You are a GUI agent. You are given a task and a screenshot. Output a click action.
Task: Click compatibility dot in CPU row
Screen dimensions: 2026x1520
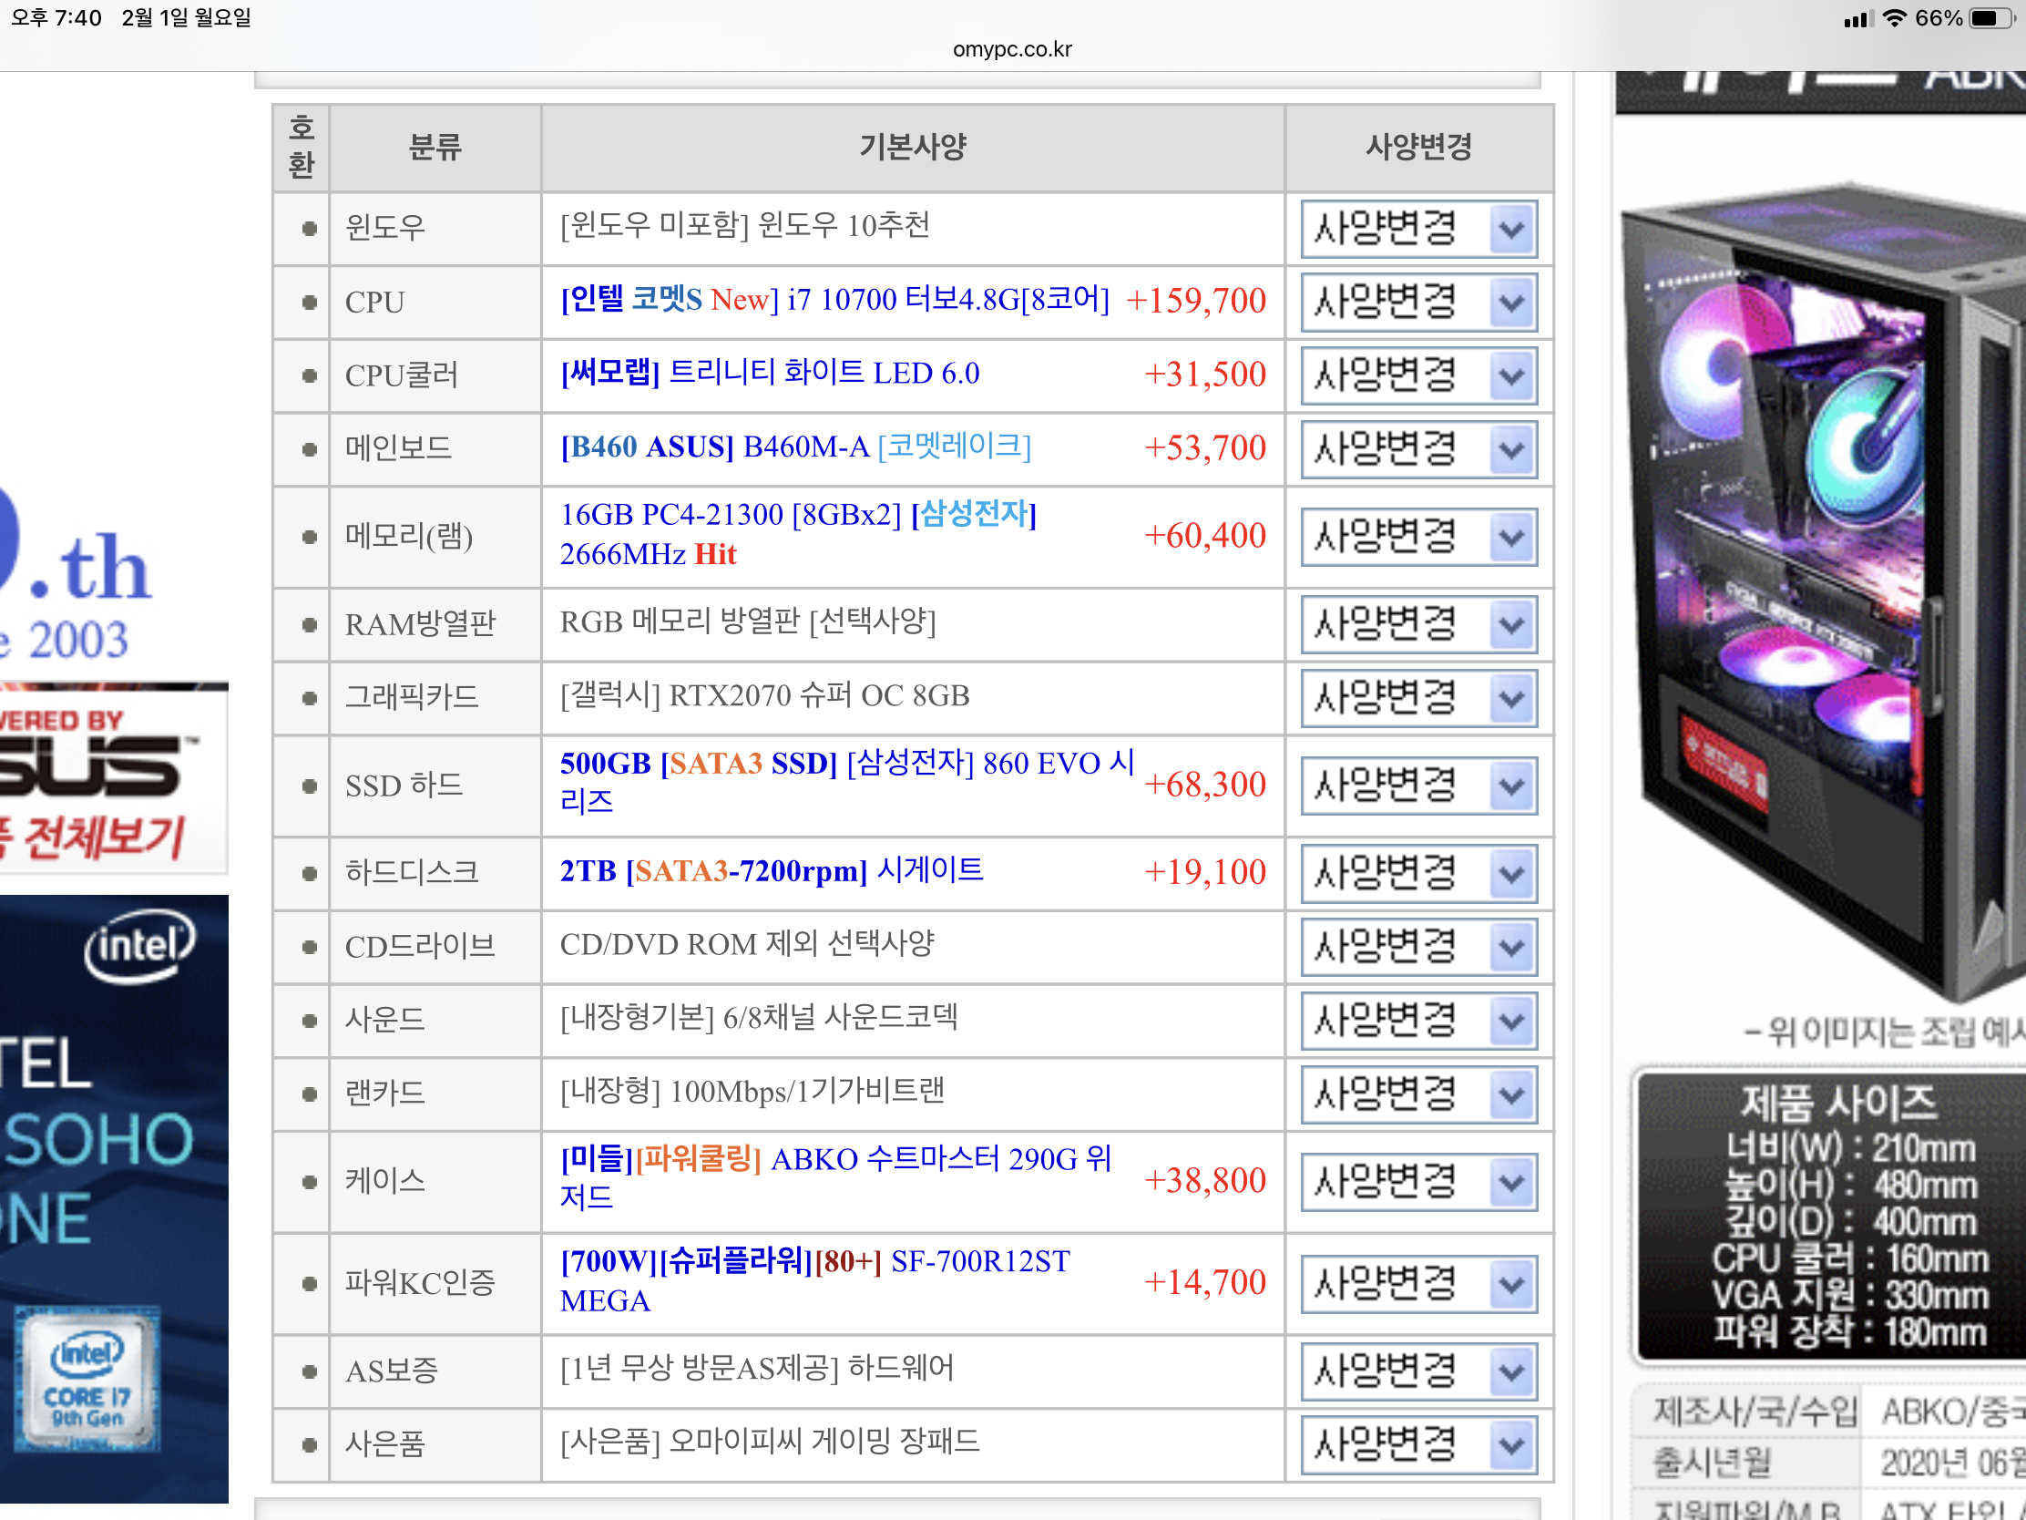[x=310, y=303]
